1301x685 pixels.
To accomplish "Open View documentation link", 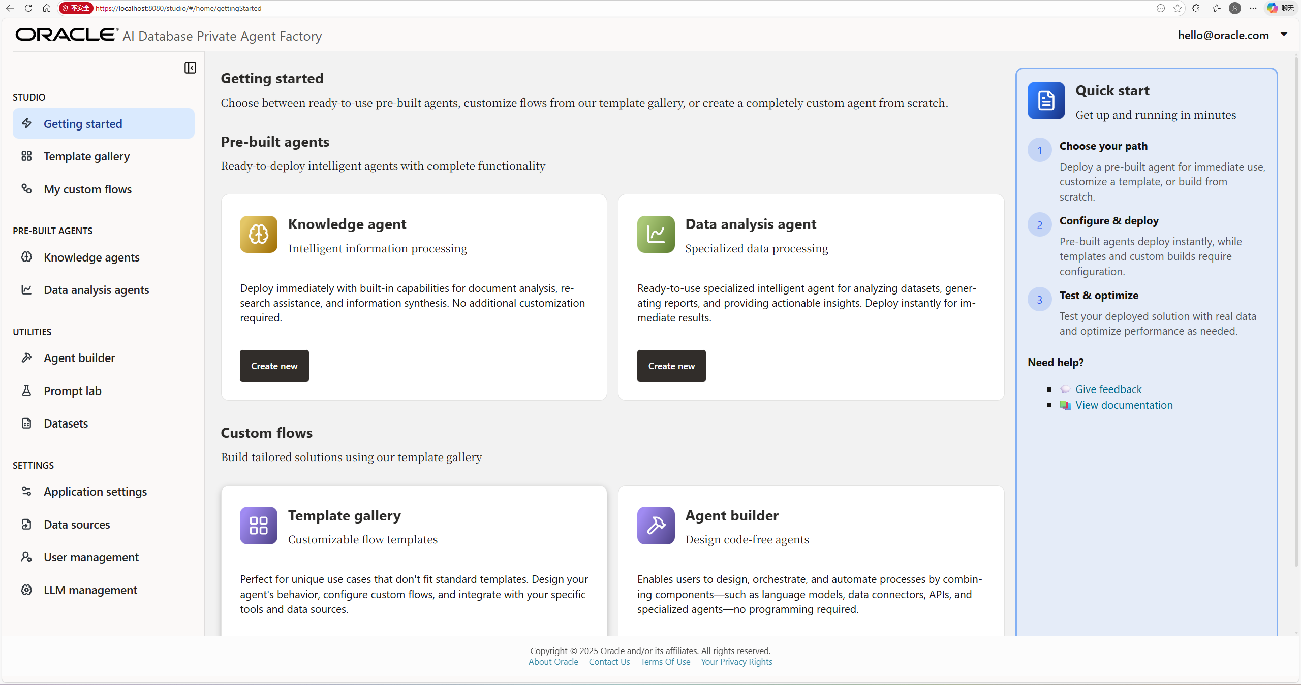I will (1124, 405).
